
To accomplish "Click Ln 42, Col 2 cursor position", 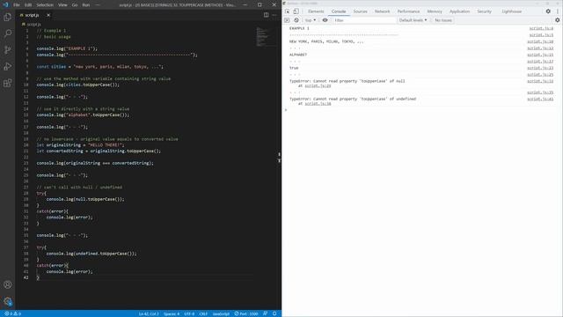I will point(149,313).
